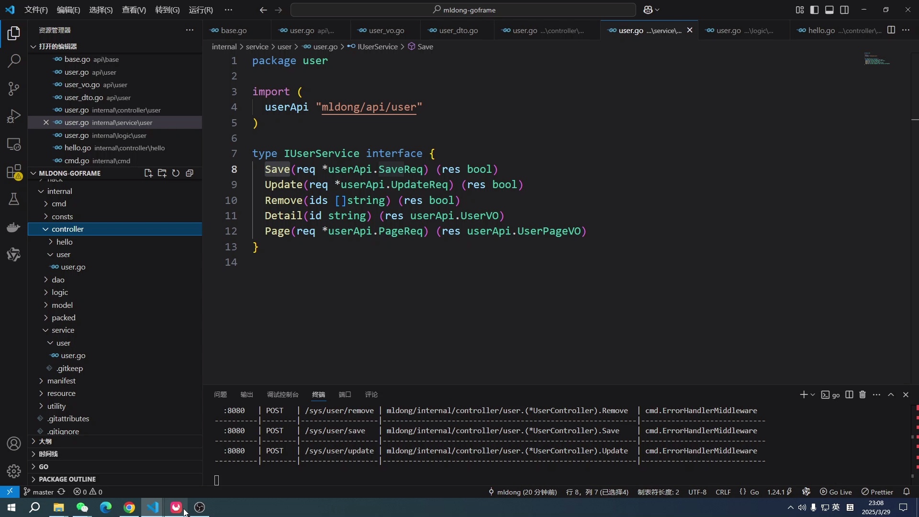The height and width of the screenshot is (517, 919).
Task: Kill terminal with the trash icon
Action: click(863, 394)
